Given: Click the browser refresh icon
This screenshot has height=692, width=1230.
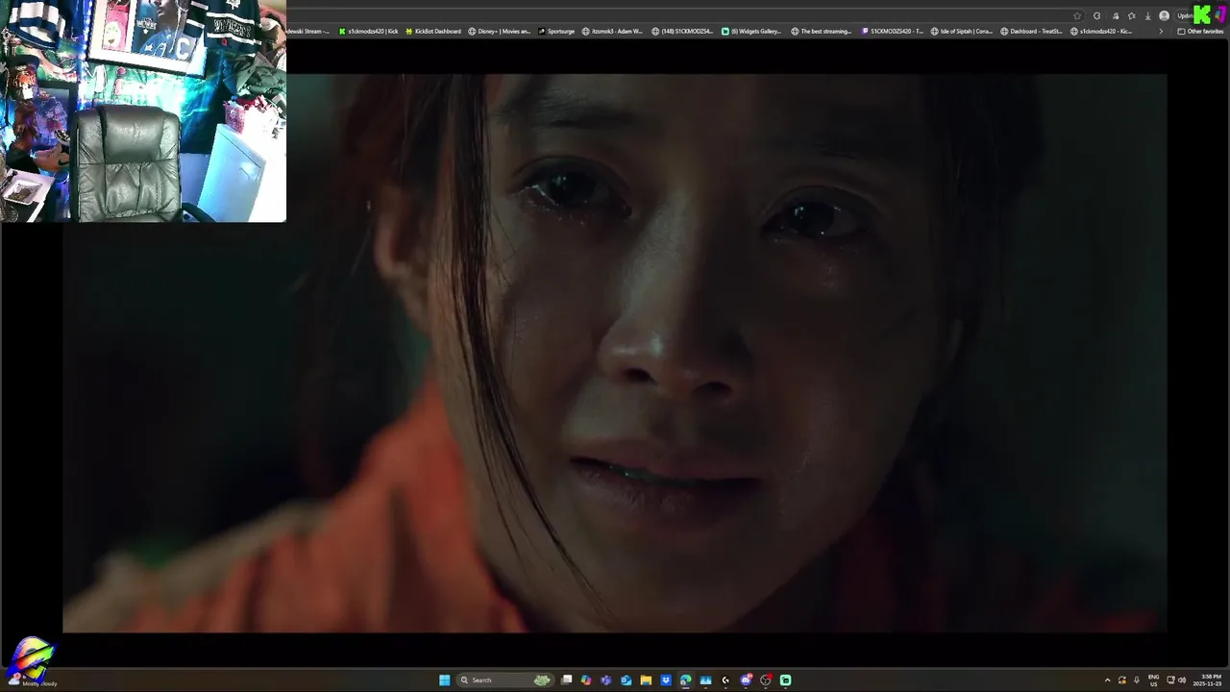Looking at the screenshot, I should tap(1096, 15).
